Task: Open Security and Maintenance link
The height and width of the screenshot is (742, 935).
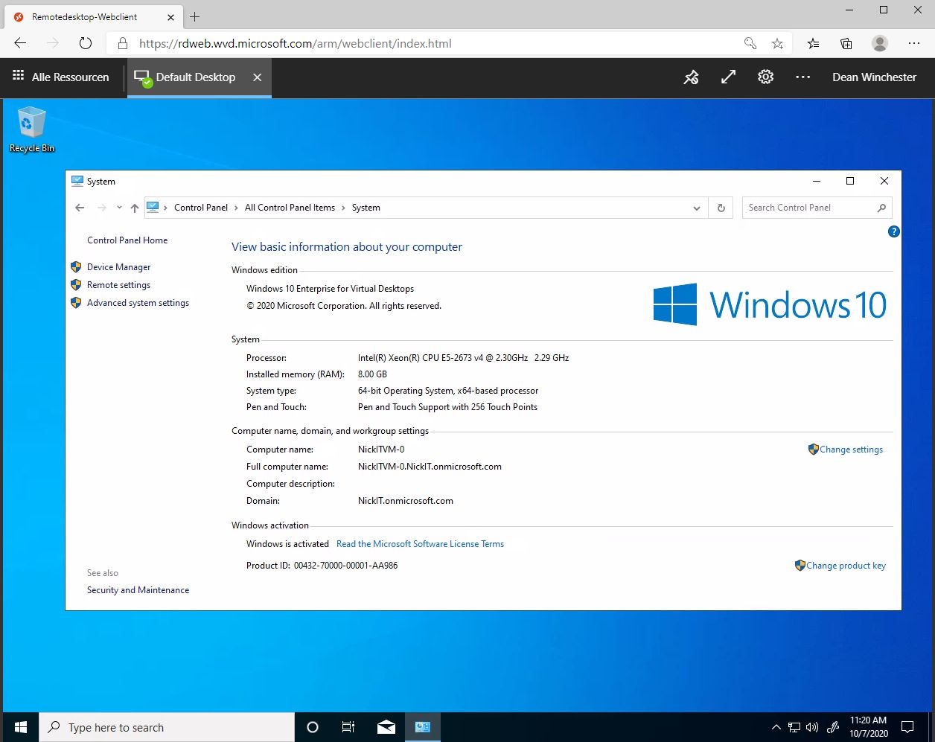Action: [138, 590]
